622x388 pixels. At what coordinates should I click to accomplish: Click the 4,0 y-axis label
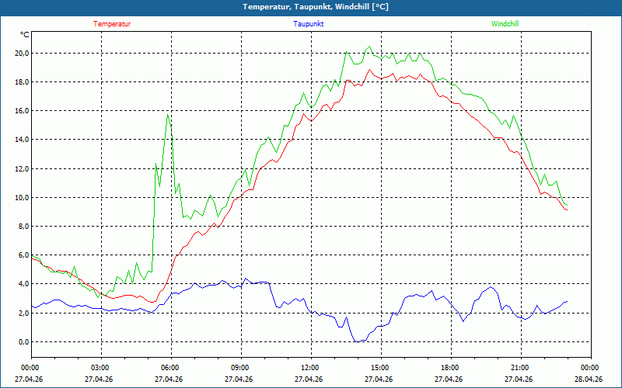click(x=23, y=284)
